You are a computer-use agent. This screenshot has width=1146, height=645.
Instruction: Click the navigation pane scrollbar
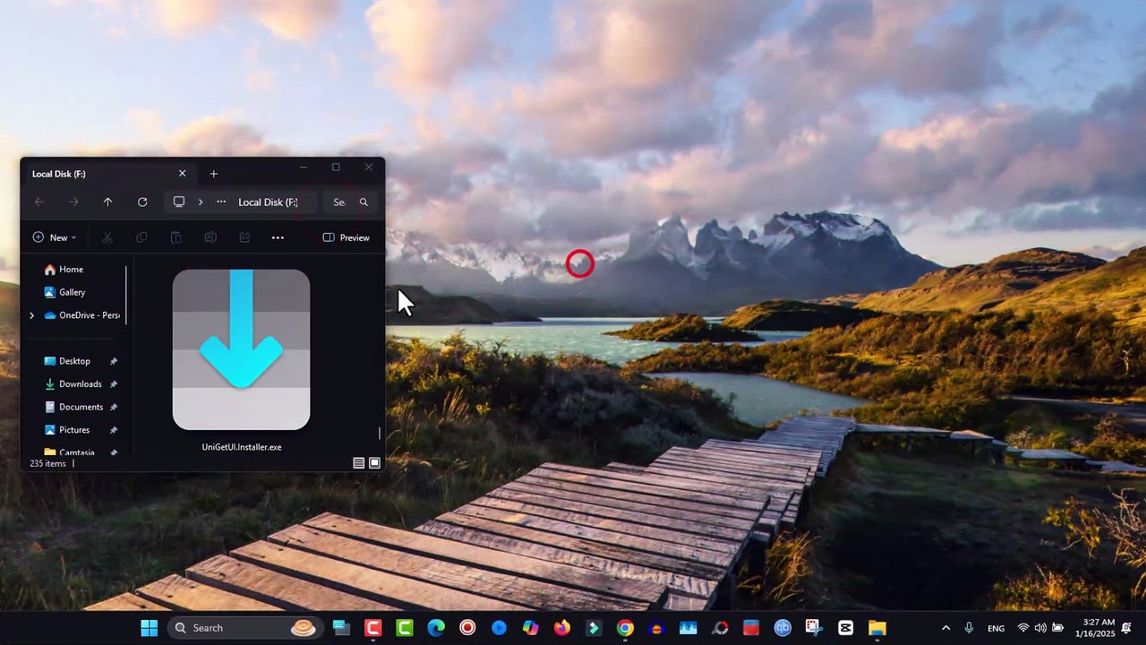click(126, 295)
